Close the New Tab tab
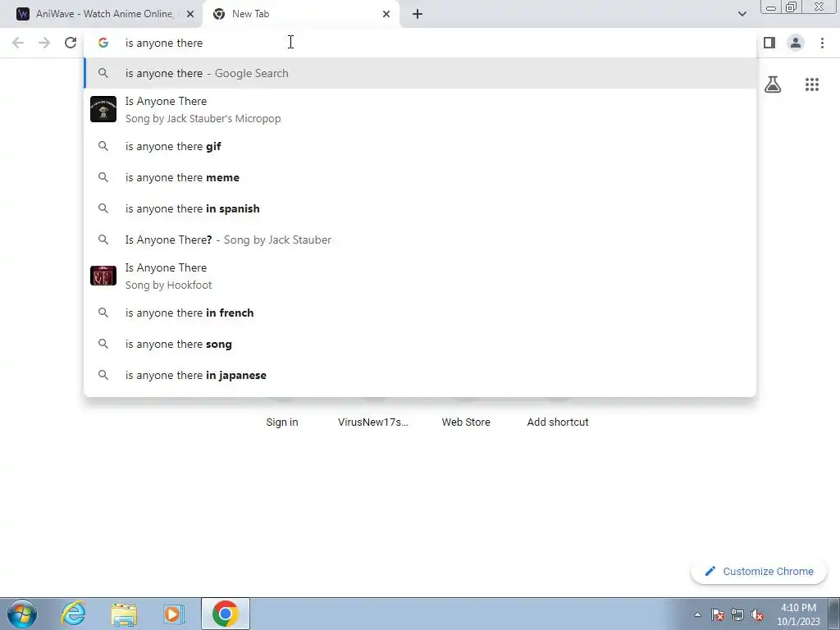 click(x=386, y=14)
